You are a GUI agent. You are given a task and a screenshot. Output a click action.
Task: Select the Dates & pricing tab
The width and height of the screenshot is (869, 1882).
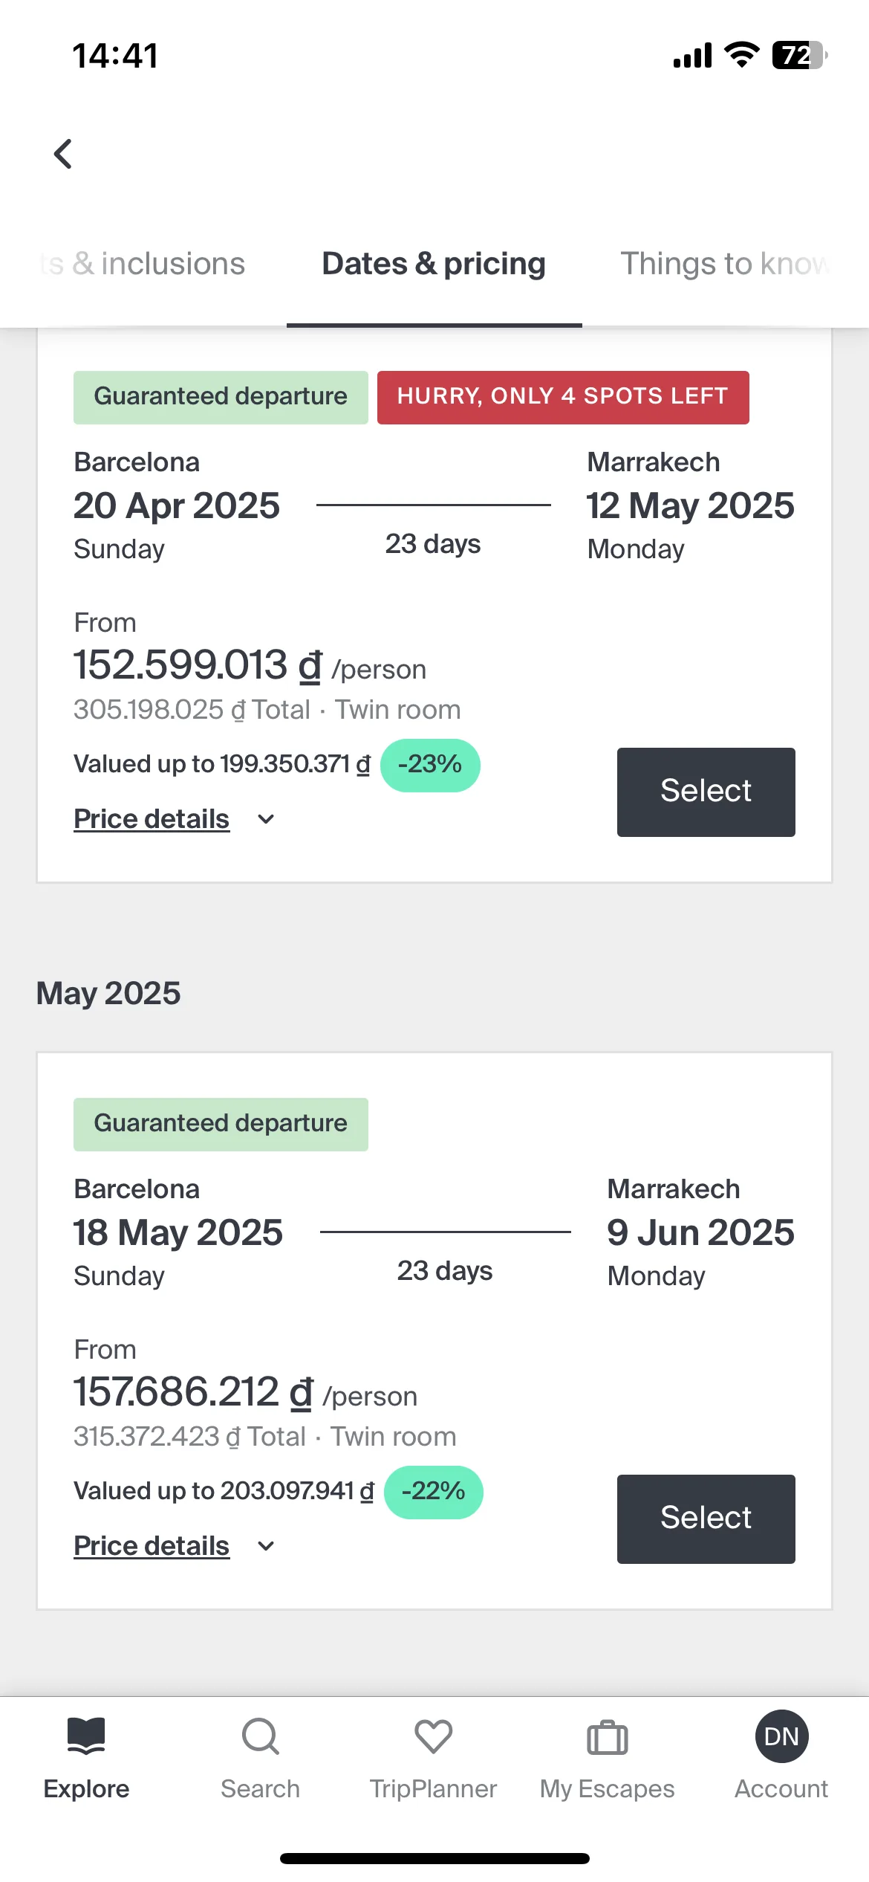tap(434, 264)
